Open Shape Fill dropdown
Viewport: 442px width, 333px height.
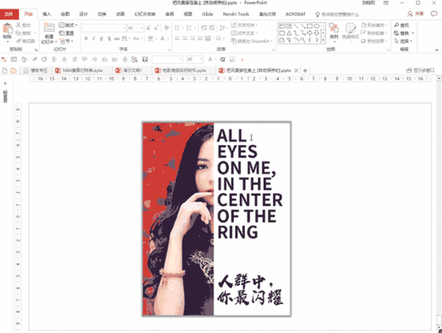(375, 25)
